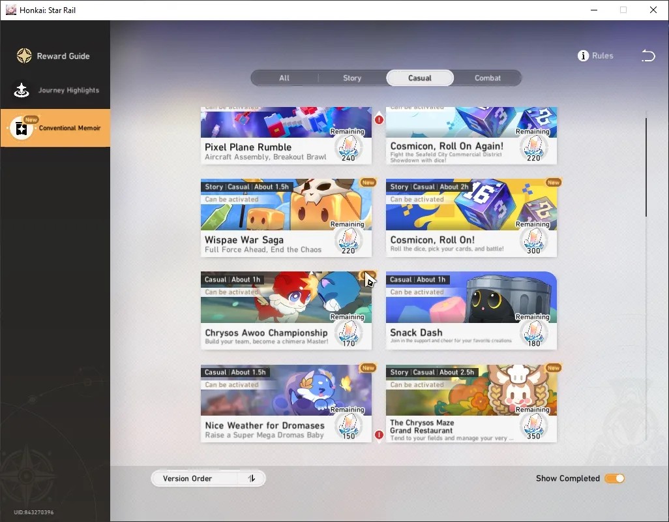Click the event list vertical scrollbar

tap(646, 167)
